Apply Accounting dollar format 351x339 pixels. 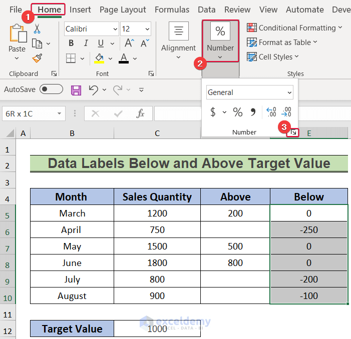tap(213, 112)
